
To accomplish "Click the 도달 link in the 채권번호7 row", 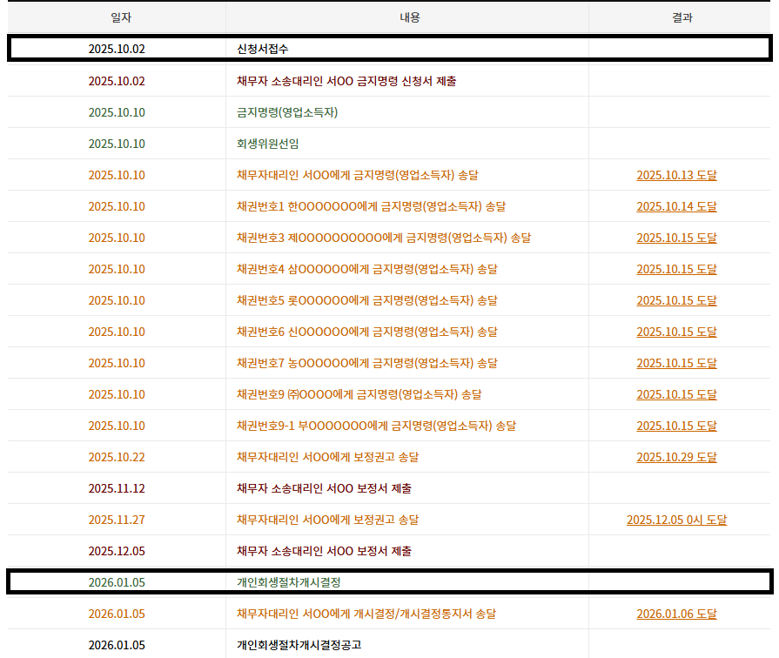I will click(676, 363).
